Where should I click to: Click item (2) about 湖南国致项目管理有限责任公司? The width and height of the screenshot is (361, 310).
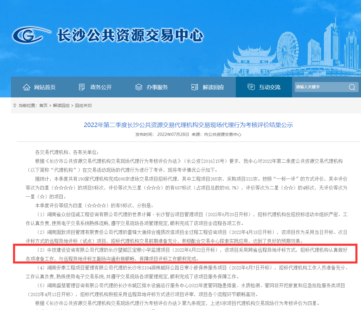tap(186, 237)
